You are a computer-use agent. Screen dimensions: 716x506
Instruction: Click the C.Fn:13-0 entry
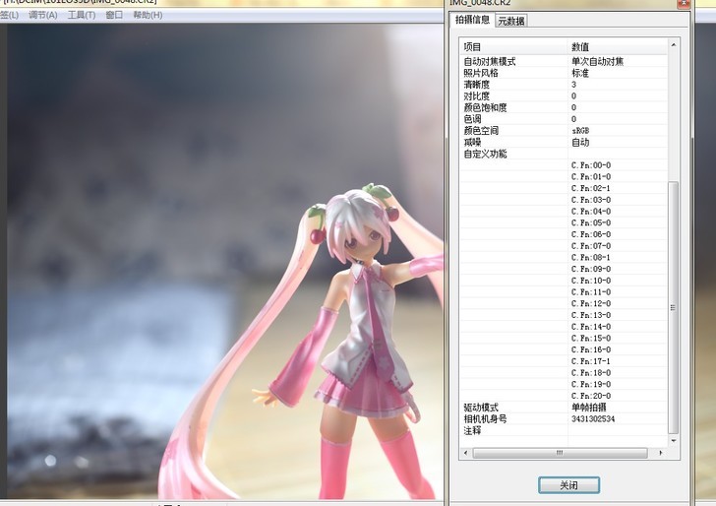point(591,315)
